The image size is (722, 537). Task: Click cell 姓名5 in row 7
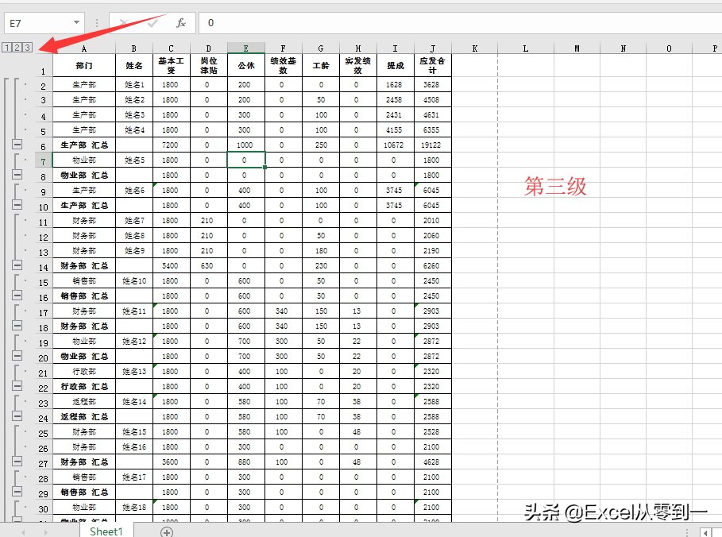134,160
